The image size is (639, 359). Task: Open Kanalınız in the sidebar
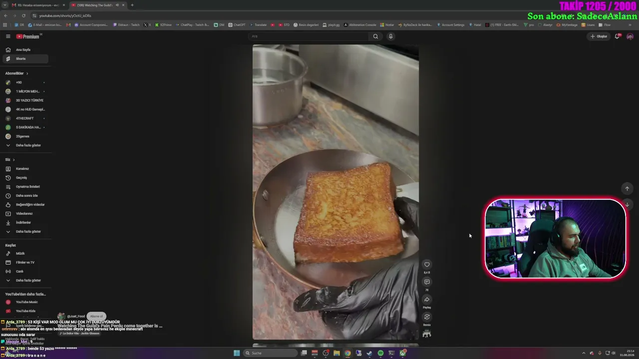click(25, 169)
